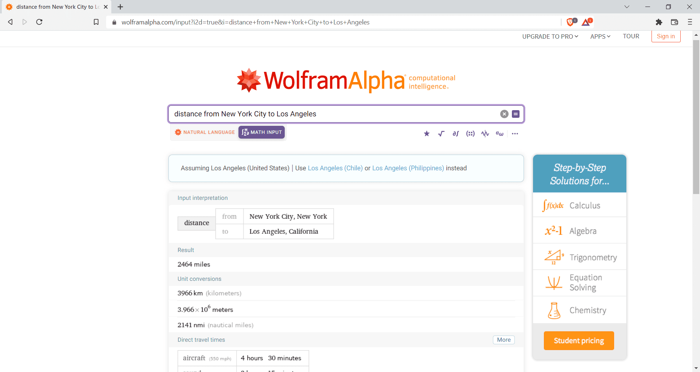Use Los Angeles (Philippines) instead
This screenshot has width=700, height=372.
point(408,168)
